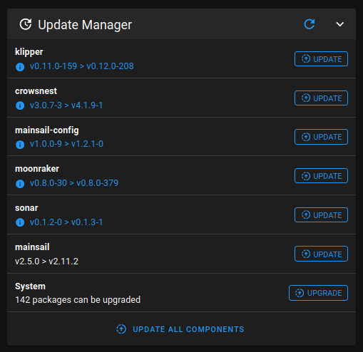The image size is (363, 352).
Task: Update crowsnest component
Action: (321, 98)
